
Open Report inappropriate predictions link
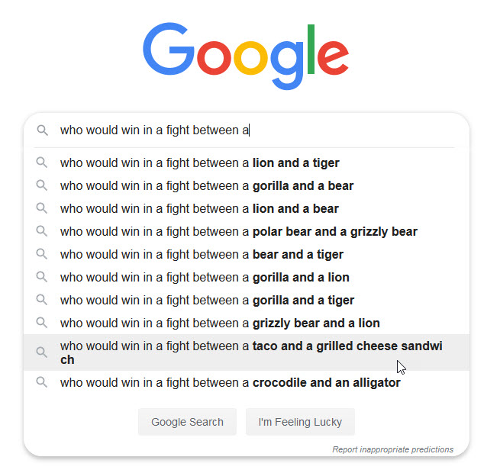[x=392, y=449]
